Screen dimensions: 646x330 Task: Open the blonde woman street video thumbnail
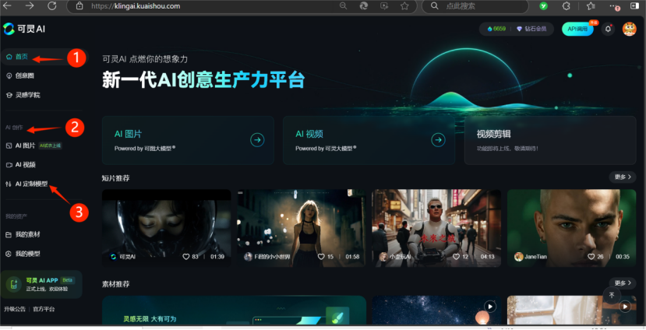point(301,228)
